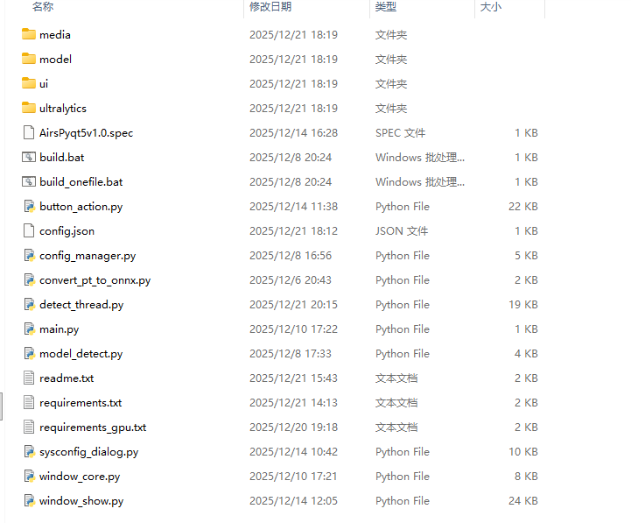
Task: Select the build_onefile.bat file name
Action: pos(81,182)
